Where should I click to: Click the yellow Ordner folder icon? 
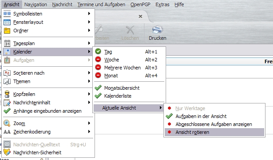point(7,30)
